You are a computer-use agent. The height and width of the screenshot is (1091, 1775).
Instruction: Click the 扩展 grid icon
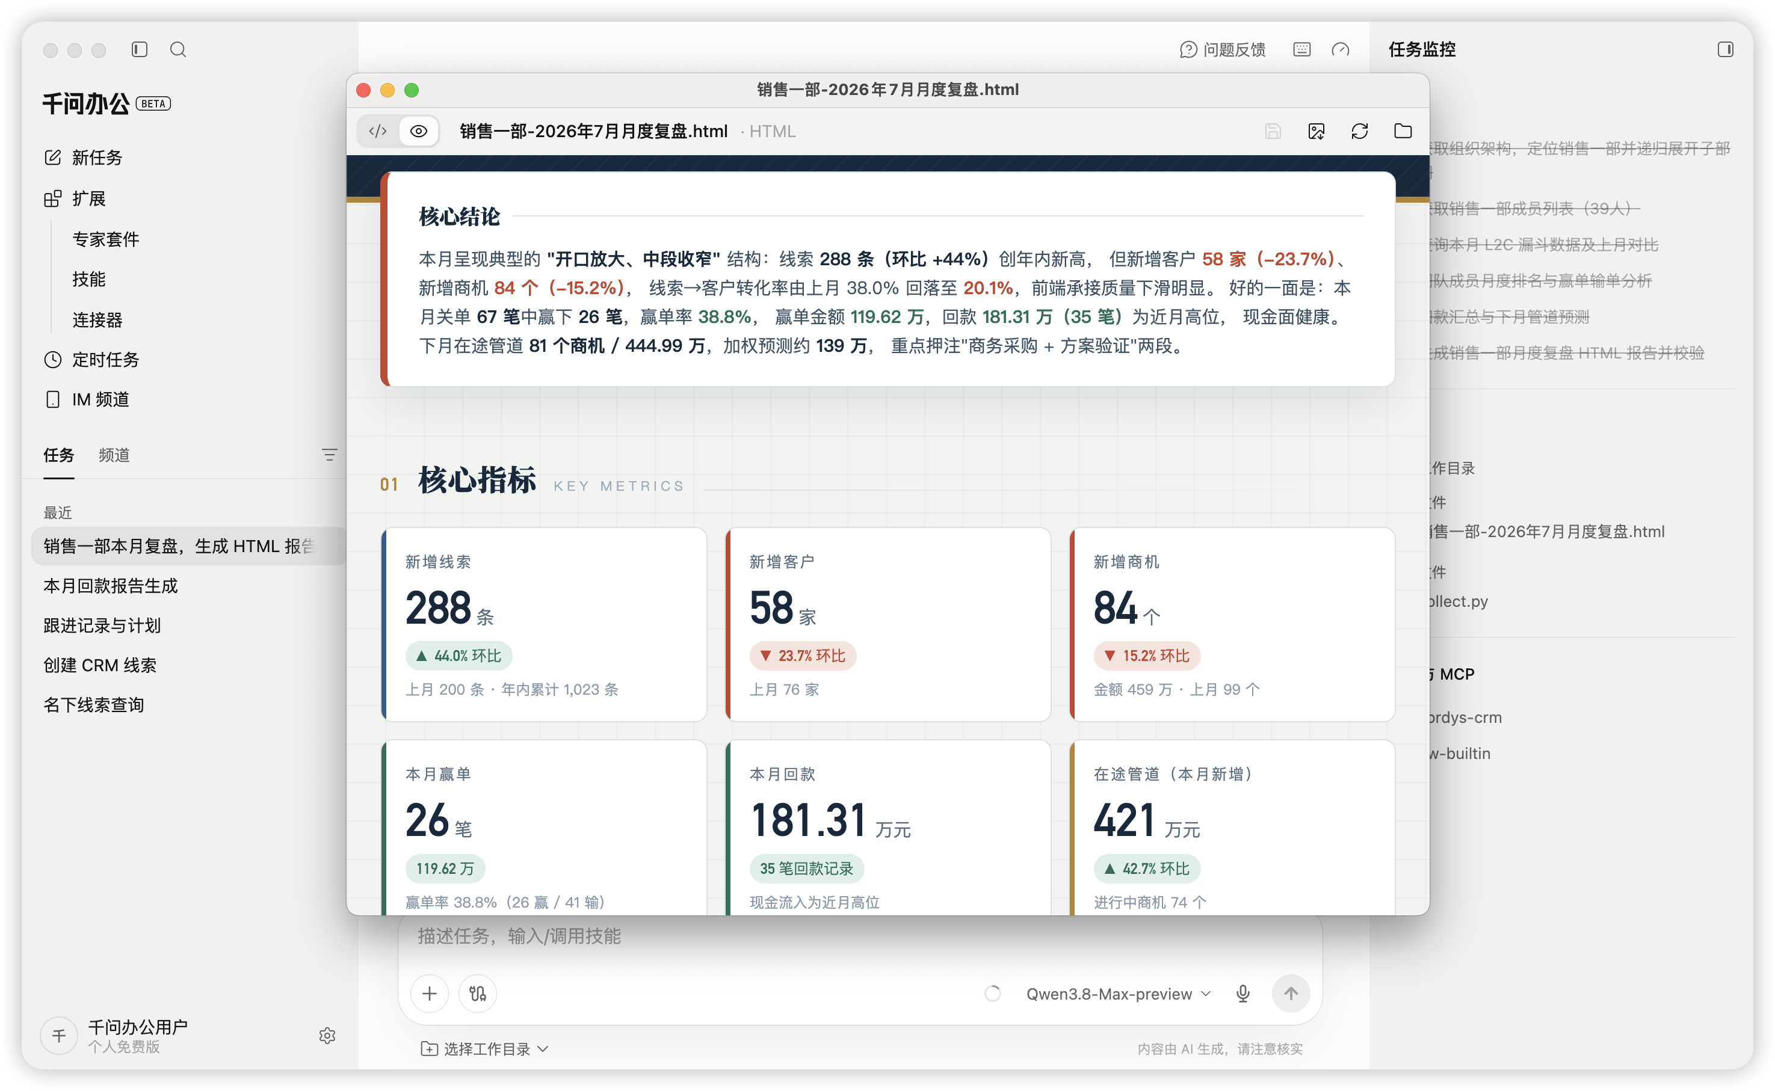(53, 198)
